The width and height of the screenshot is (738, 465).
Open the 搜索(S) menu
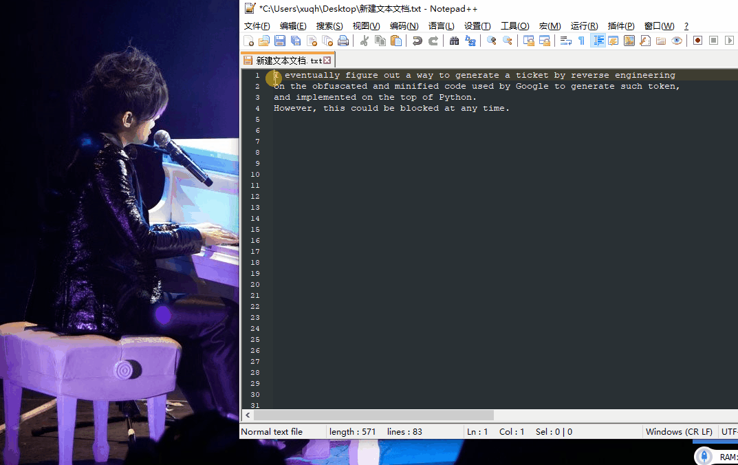pyautogui.click(x=329, y=26)
